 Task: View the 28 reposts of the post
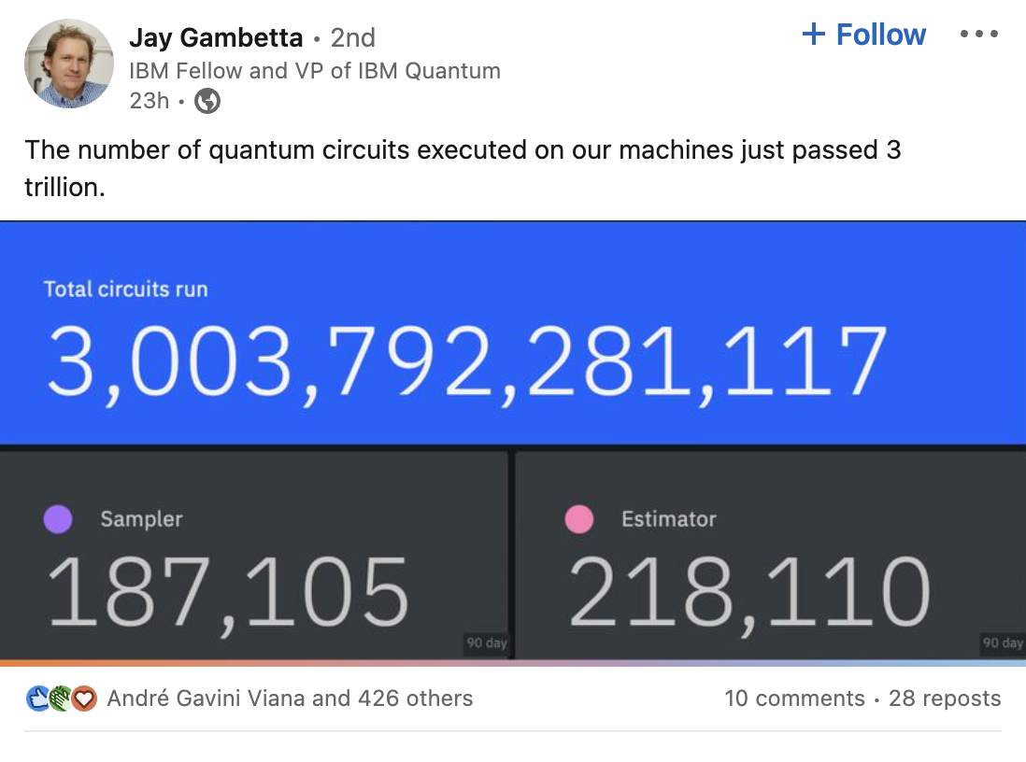click(944, 698)
